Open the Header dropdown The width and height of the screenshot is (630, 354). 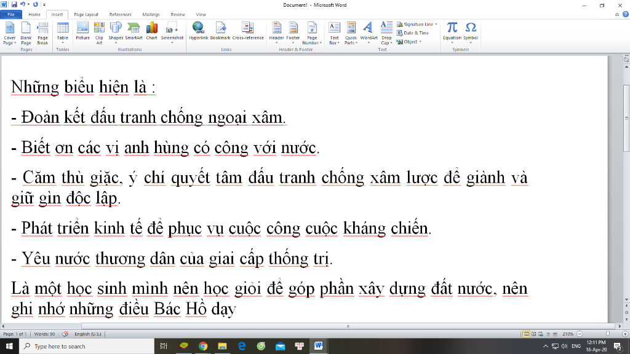tap(276, 33)
